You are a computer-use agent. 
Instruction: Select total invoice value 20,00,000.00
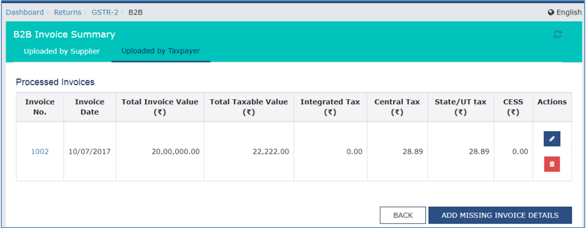160,152
